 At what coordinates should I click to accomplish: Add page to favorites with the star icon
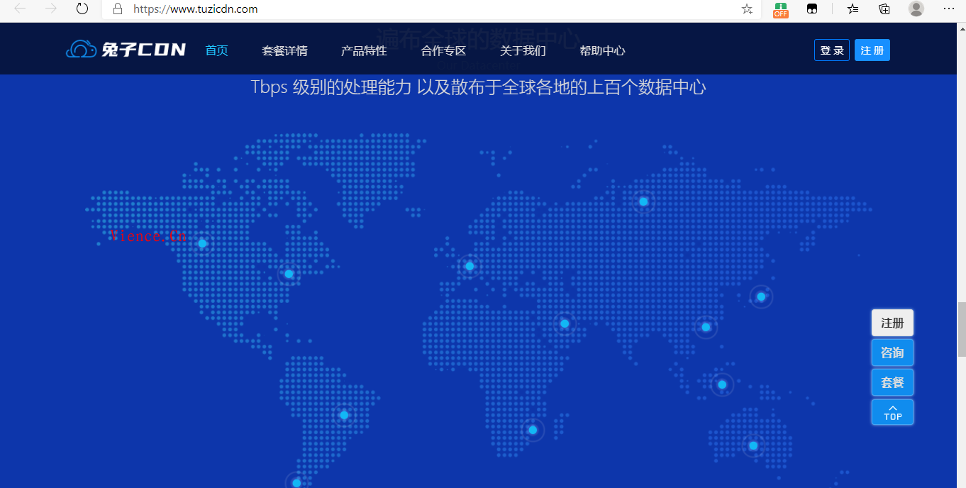(x=747, y=9)
